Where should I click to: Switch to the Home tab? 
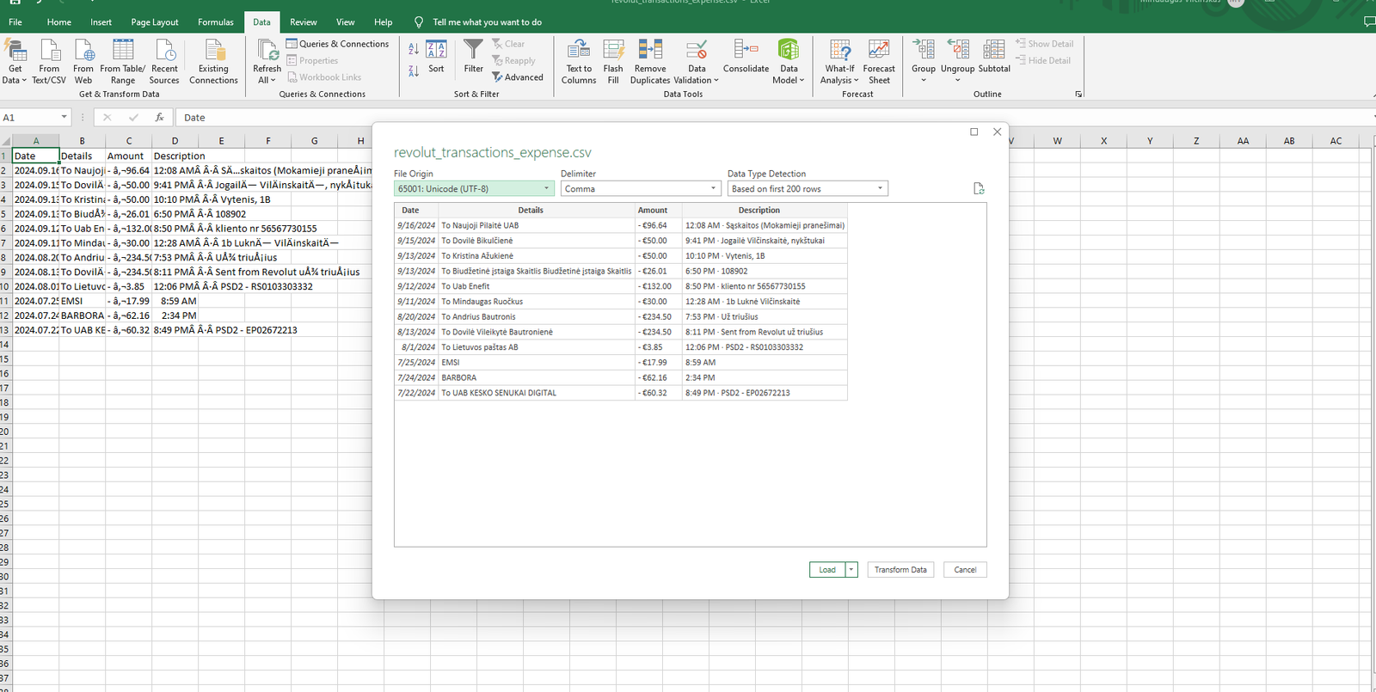pyautogui.click(x=59, y=22)
